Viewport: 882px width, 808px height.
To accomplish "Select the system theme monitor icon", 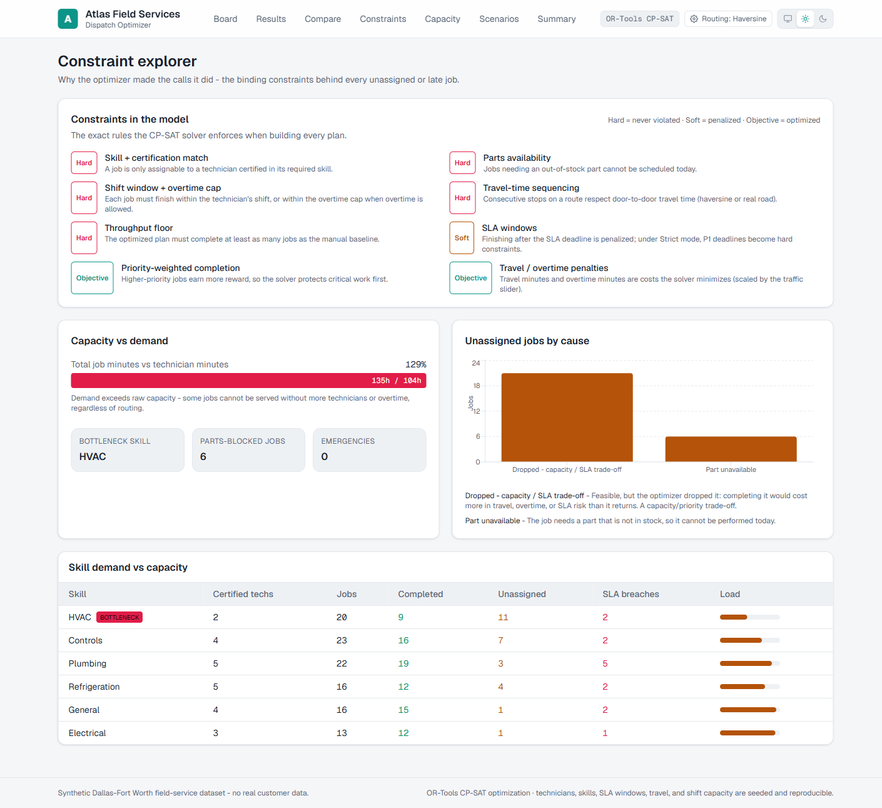I will (788, 19).
